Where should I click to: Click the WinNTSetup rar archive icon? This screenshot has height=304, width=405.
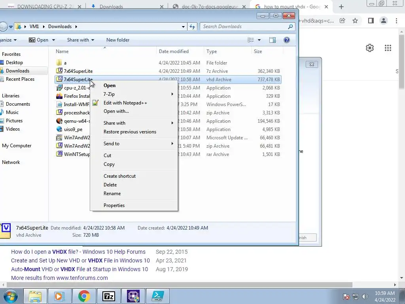[x=59, y=154]
